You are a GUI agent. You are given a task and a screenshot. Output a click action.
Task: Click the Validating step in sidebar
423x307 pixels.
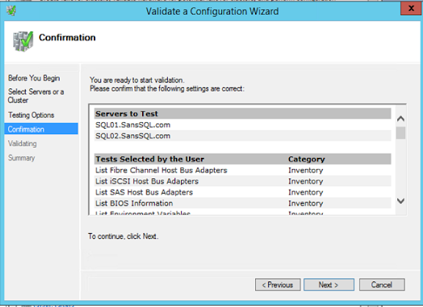[x=22, y=144]
